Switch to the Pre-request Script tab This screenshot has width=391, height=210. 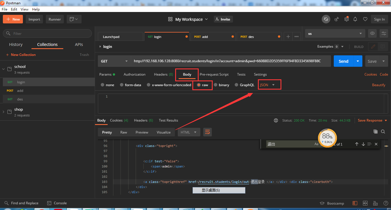pos(214,74)
